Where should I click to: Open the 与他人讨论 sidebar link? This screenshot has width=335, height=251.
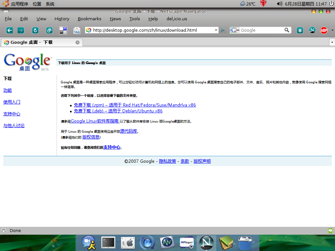click(x=14, y=125)
